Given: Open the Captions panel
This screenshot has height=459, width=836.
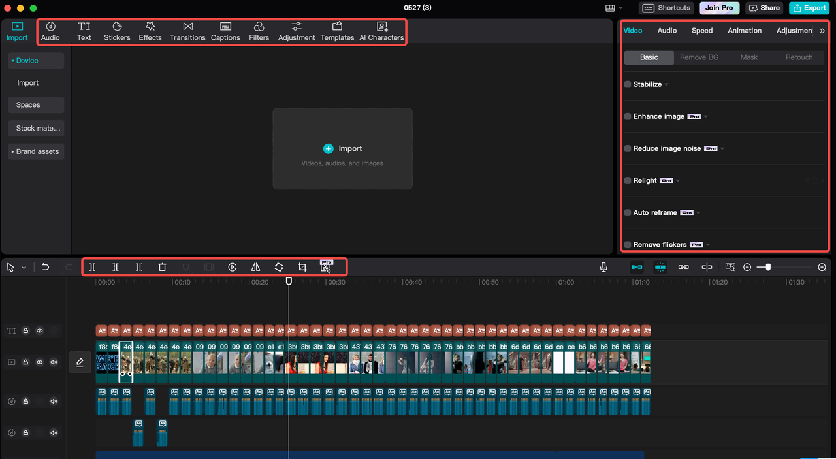Looking at the screenshot, I should (225, 31).
